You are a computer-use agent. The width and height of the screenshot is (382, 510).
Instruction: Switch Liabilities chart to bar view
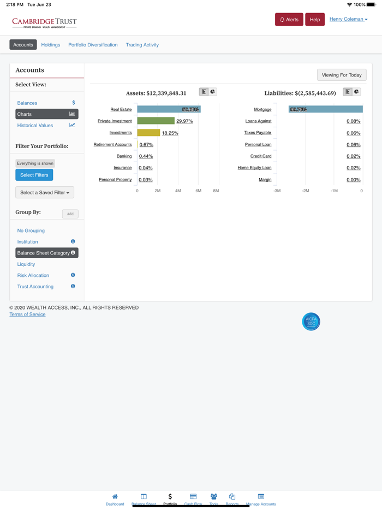(349, 92)
